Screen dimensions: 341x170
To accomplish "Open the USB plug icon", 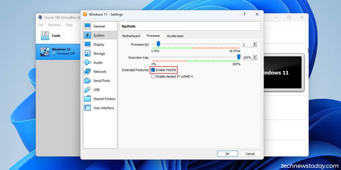I will pyautogui.click(x=88, y=90).
